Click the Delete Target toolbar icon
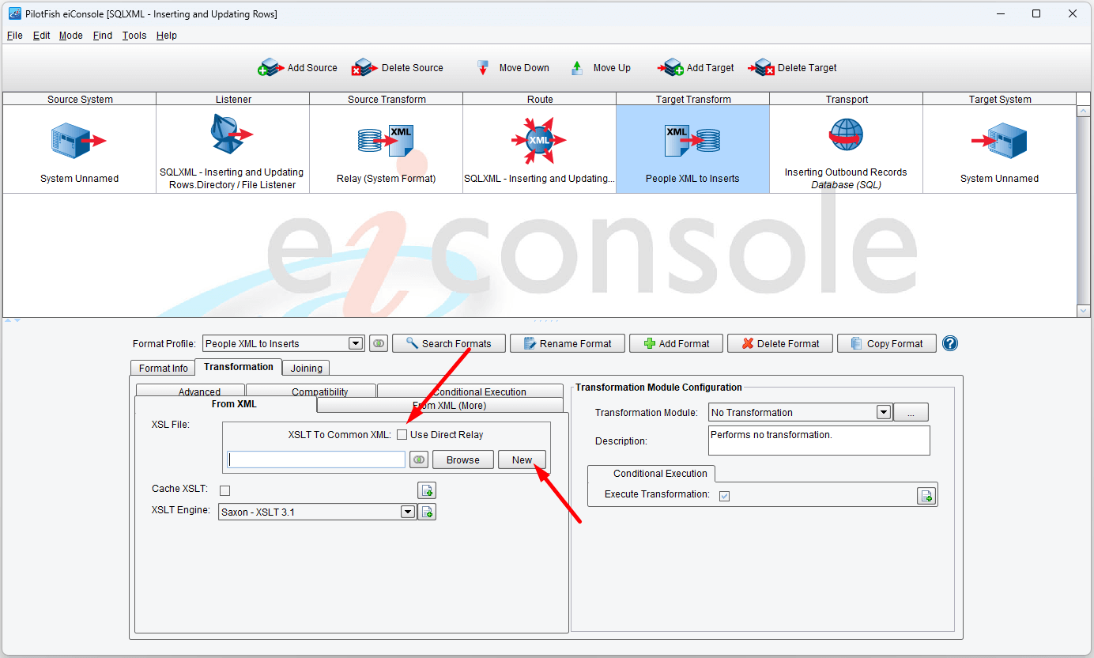Viewport: 1094px width, 658px height. pos(762,67)
